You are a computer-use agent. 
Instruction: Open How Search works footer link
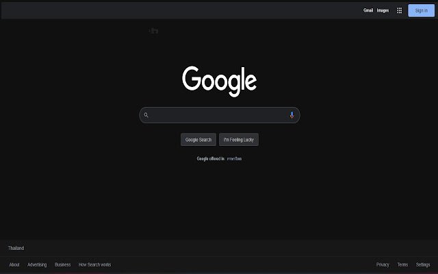(x=94, y=264)
